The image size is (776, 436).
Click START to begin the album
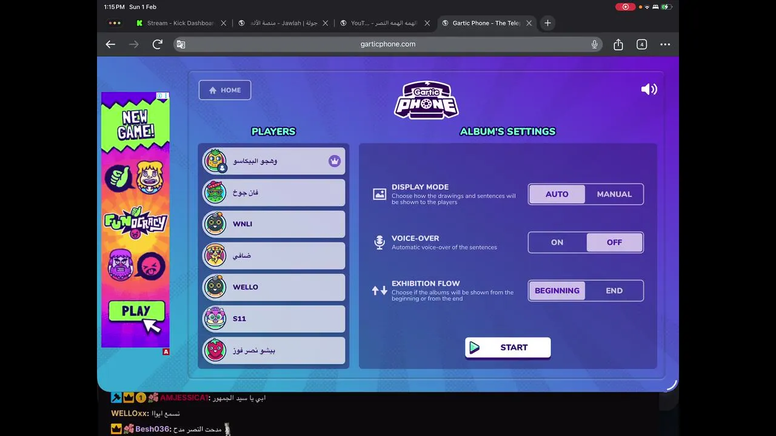(508, 348)
